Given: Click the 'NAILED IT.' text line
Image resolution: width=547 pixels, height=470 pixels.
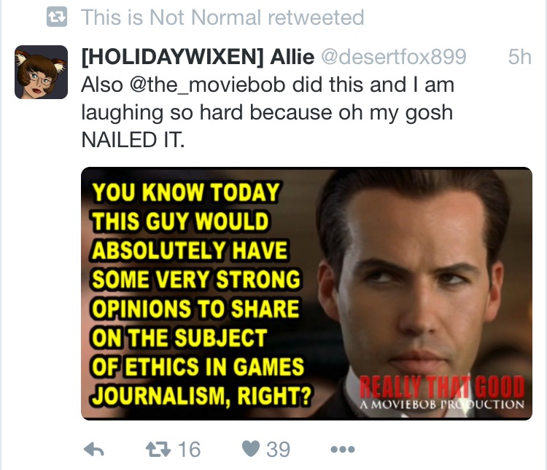Looking at the screenshot, I should click(133, 140).
